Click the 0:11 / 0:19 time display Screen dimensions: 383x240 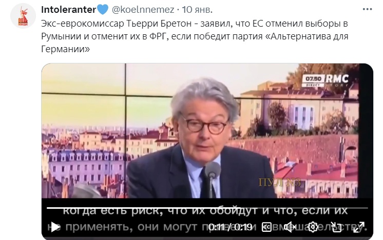(230, 227)
